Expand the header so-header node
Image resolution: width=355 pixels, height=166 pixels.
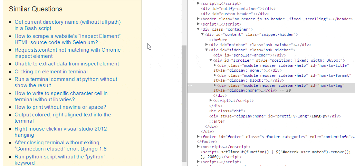tap(199, 19)
